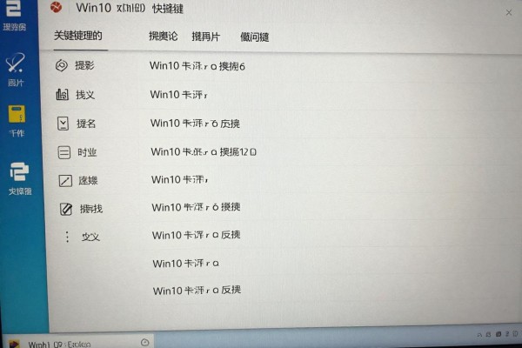
Task: Click the round clock icon on the taskbar item
Action: tap(144, 342)
